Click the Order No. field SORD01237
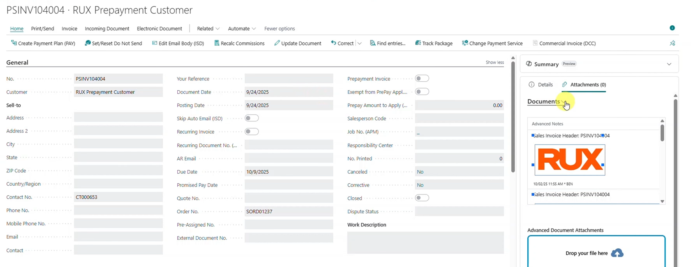The height and width of the screenshot is (267, 691). tap(289, 212)
